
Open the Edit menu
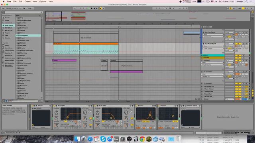20,2
